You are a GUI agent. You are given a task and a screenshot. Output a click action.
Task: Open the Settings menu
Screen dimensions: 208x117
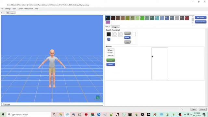8,9
